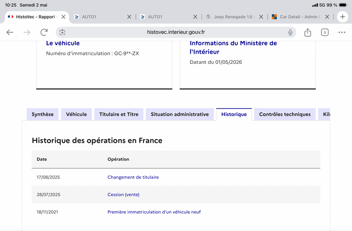Switch to the Car Detail - Admin tab
Viewport: 352px width, 231px height.
click(x=296, y=17)
